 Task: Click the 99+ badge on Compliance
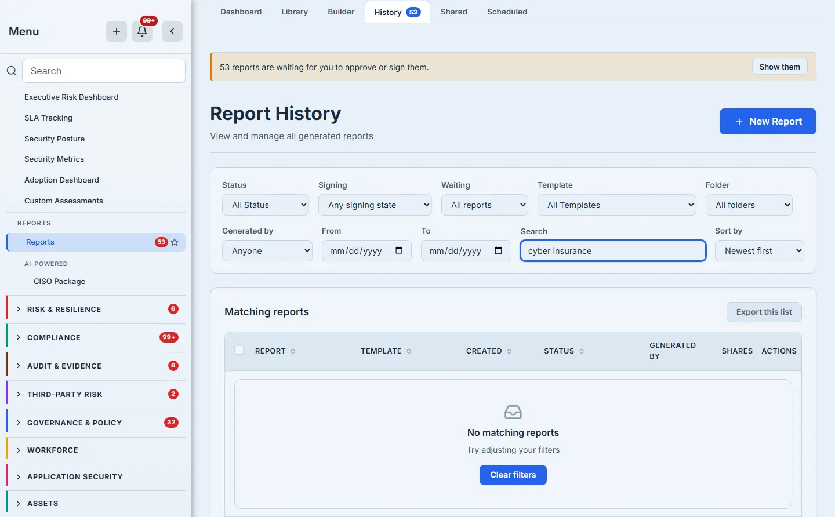pyautogui.click(x=169, y=337)
